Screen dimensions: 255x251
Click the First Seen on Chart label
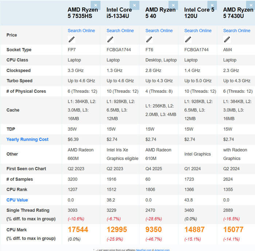(x=26, y=169)
